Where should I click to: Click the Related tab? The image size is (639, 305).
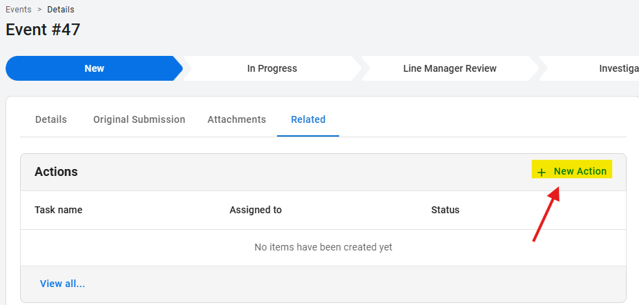pos(308,119)
